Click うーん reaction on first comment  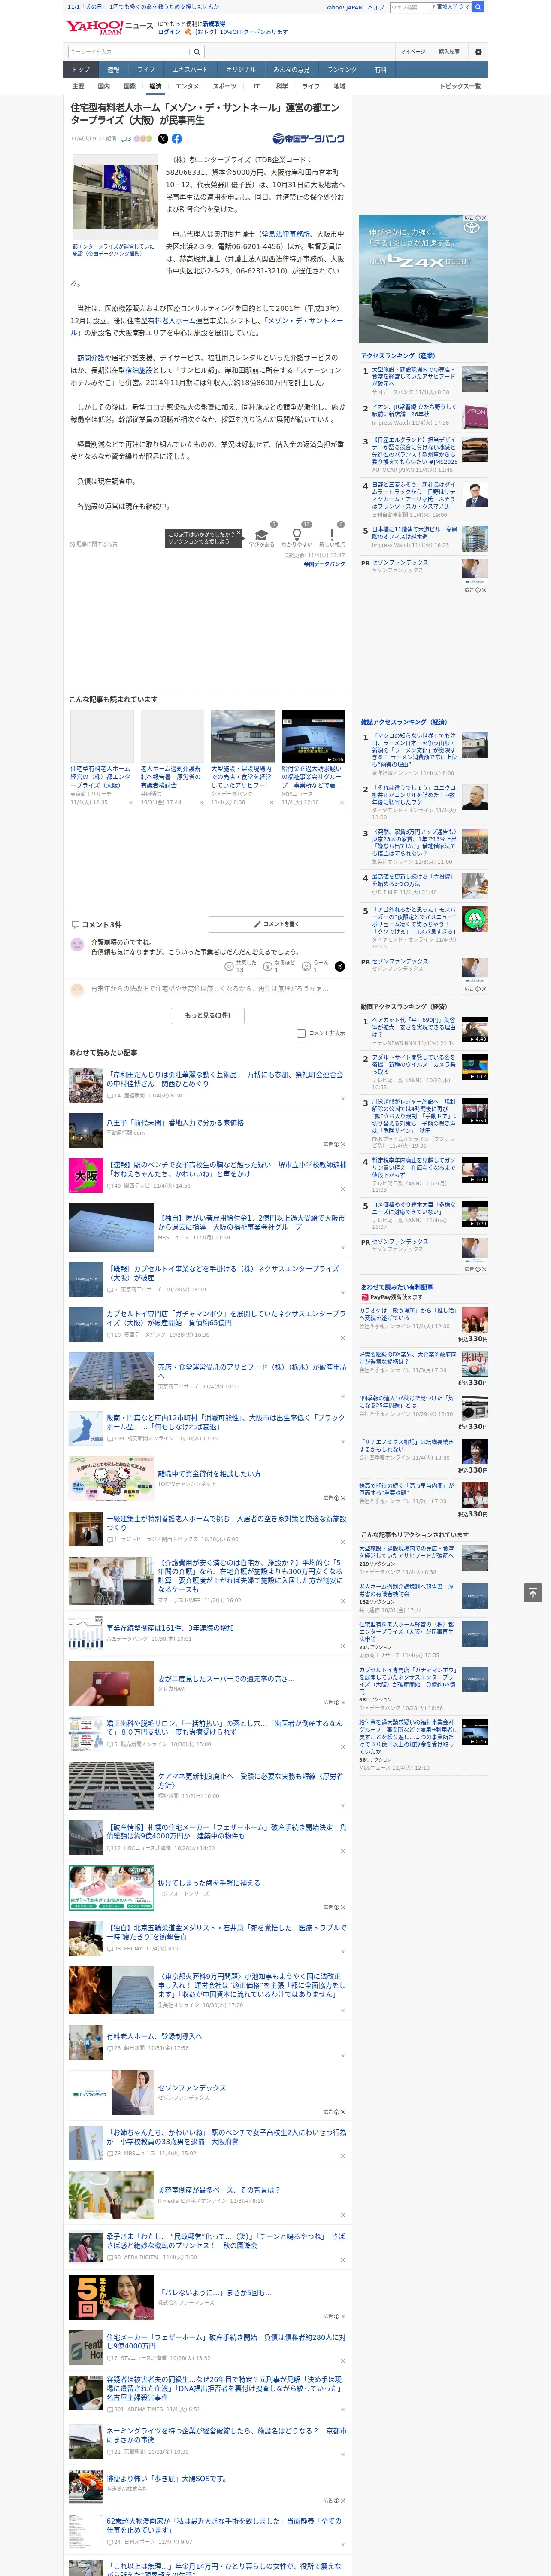pyautogui.click(x=315, y=966)
